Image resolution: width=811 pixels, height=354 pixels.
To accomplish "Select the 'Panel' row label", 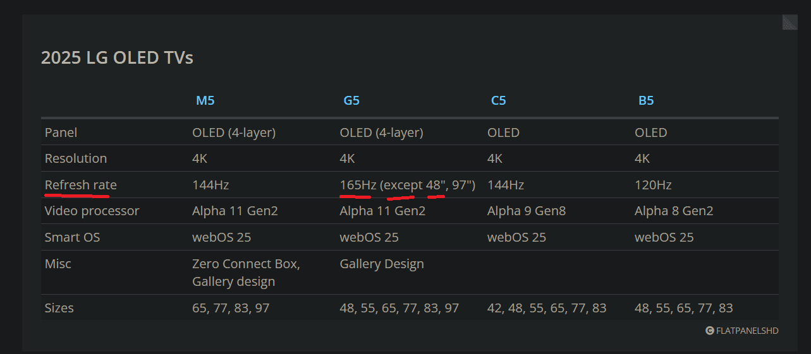I will tap(61, 133).
